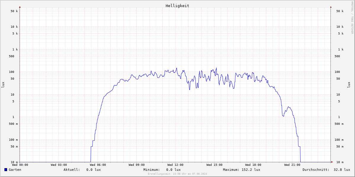Click "500 m" on the left axis
355x177 pixels.
[13, 124]
